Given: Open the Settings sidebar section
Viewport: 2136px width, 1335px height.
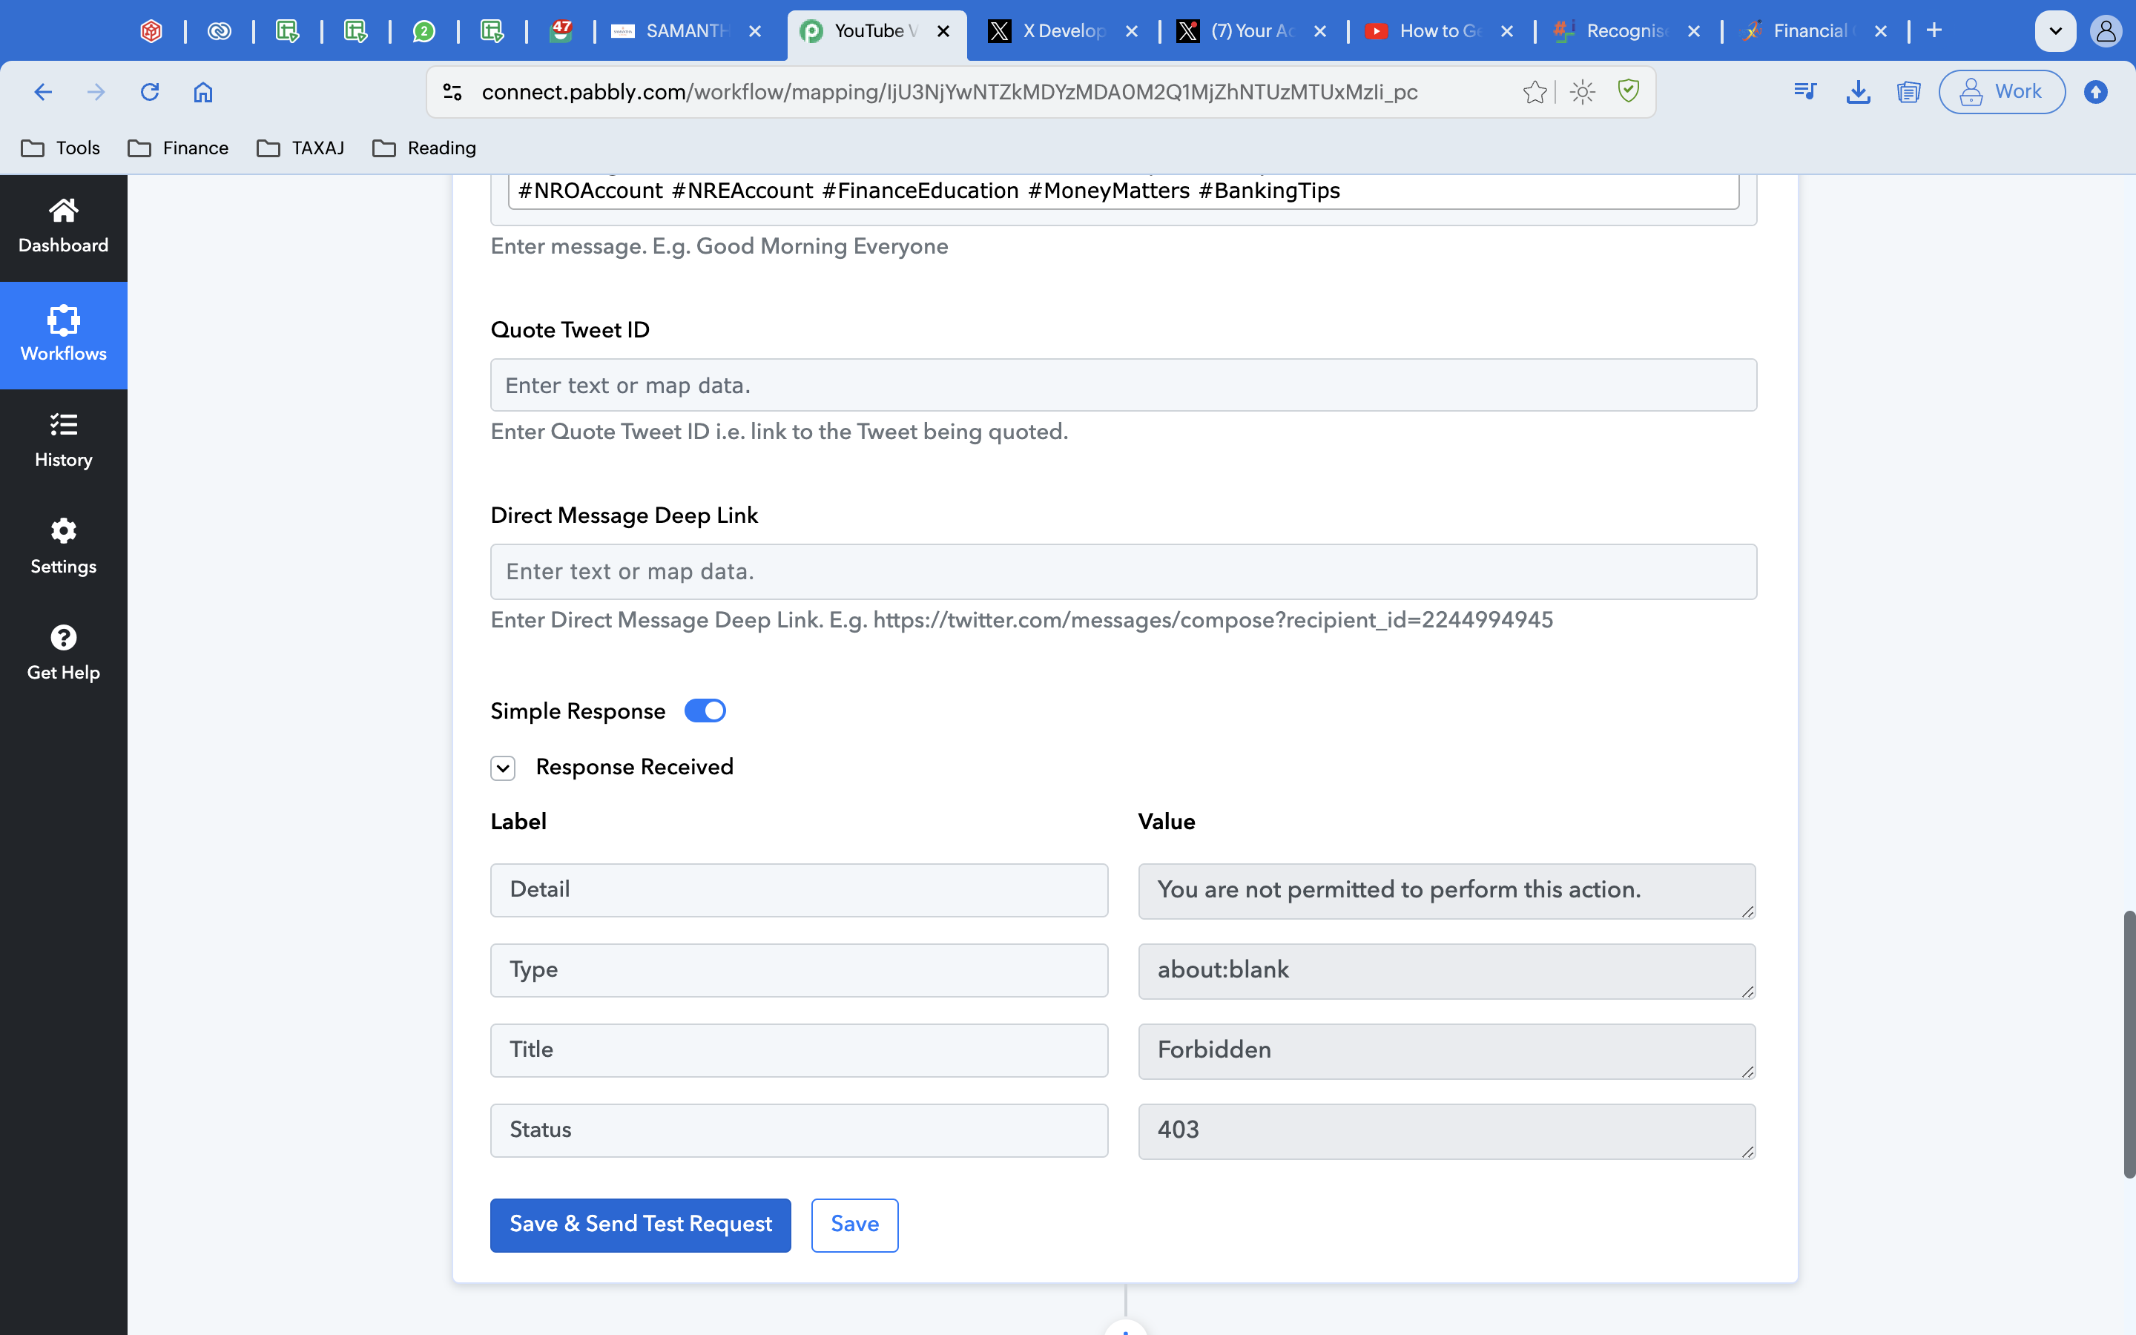Looking at the screenshot, I should [x=64, y=548].
